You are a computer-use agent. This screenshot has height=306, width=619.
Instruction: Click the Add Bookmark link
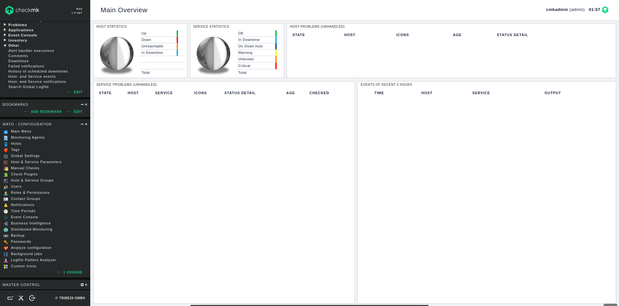[46, 112]
